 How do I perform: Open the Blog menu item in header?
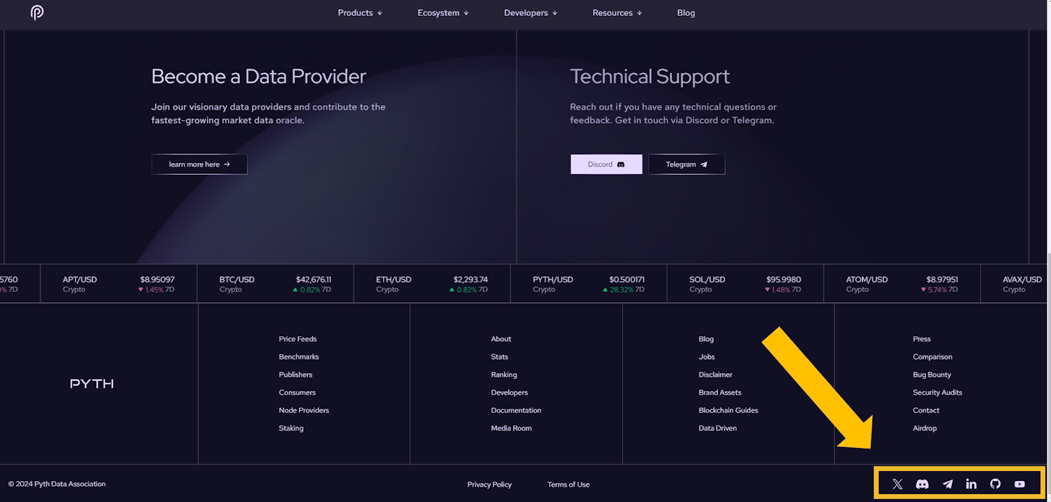pos(686,12)
